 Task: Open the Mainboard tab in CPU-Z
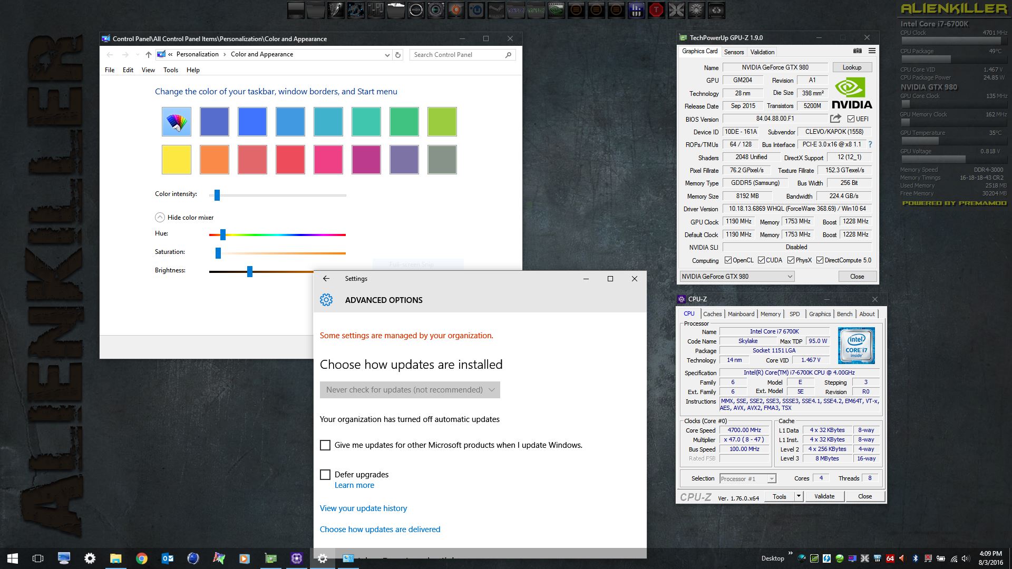pyautogui.click(x=741, y=314)
